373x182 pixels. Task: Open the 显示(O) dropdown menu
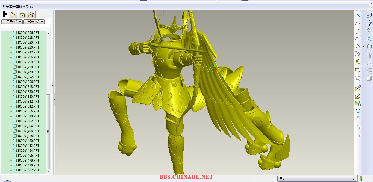tap(12, 22)
